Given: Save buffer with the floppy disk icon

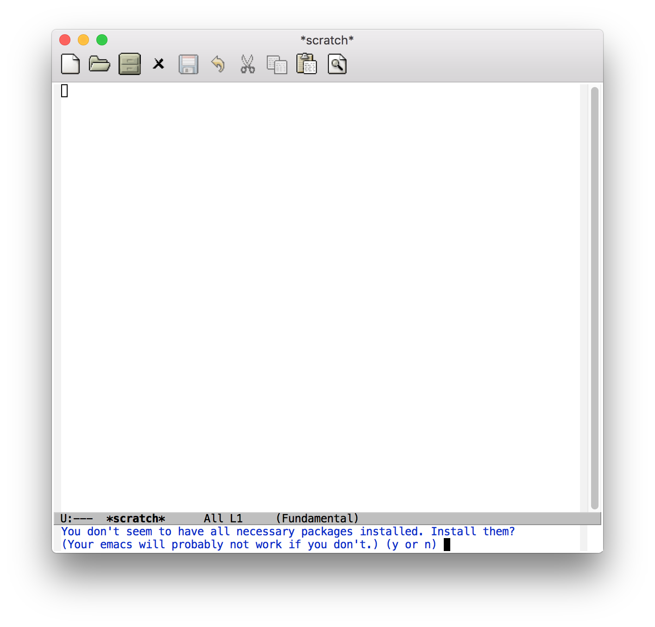Looking at the screenshot, I should click(189, 64).
